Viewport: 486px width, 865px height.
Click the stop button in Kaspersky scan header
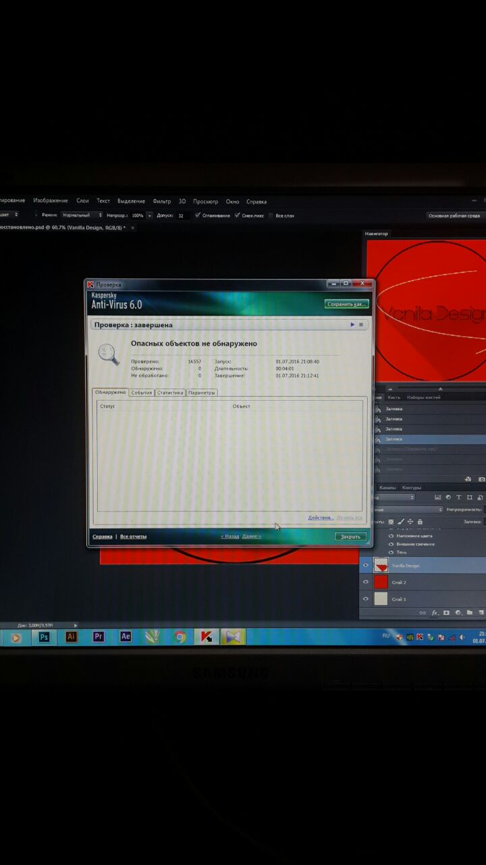click(361, 325)
